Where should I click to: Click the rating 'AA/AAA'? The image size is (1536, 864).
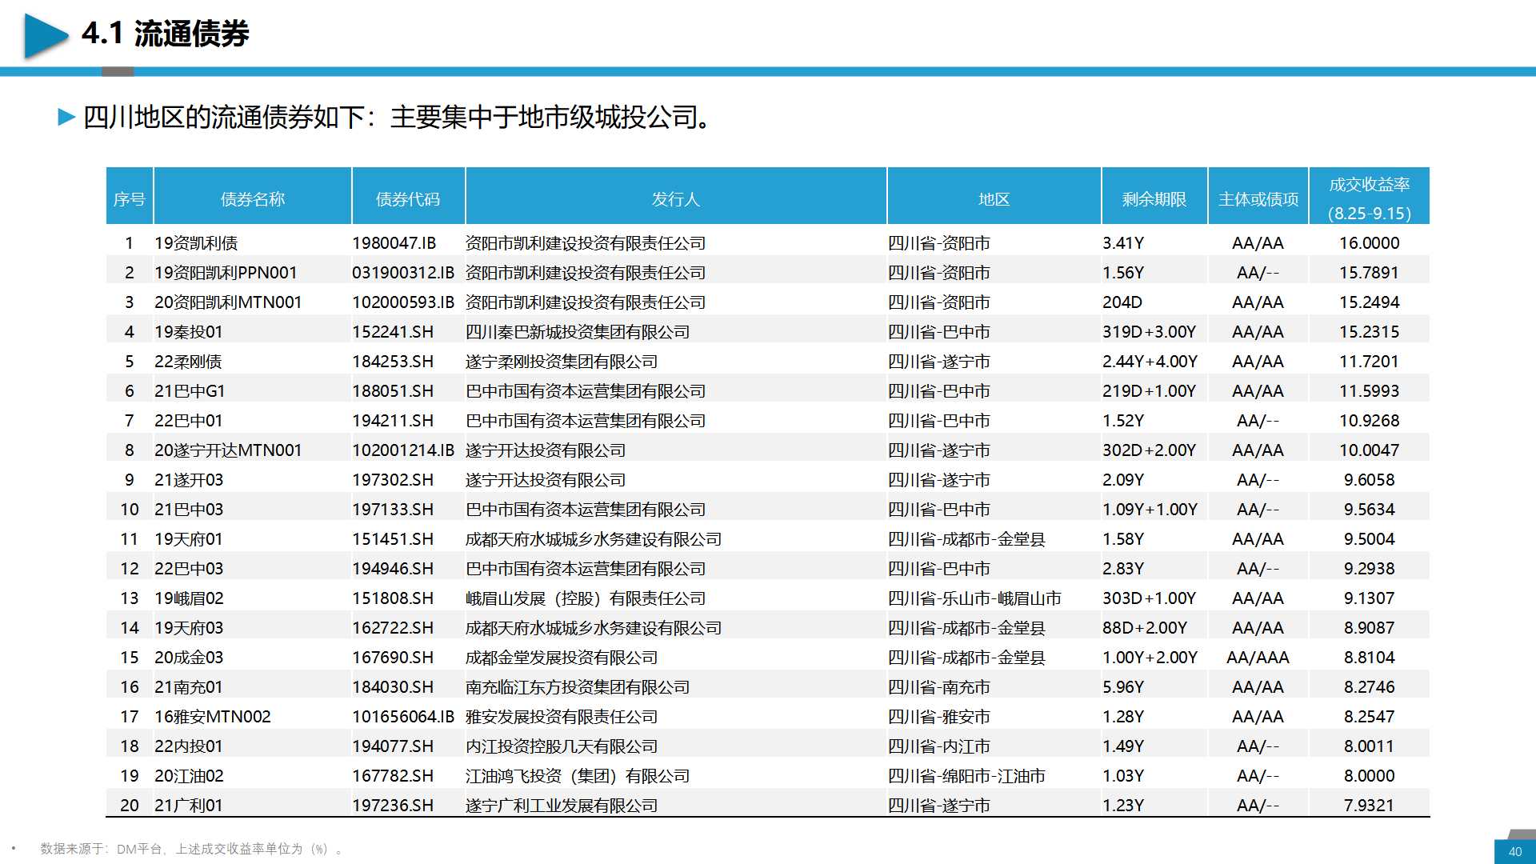click(x=1258, y=658)
